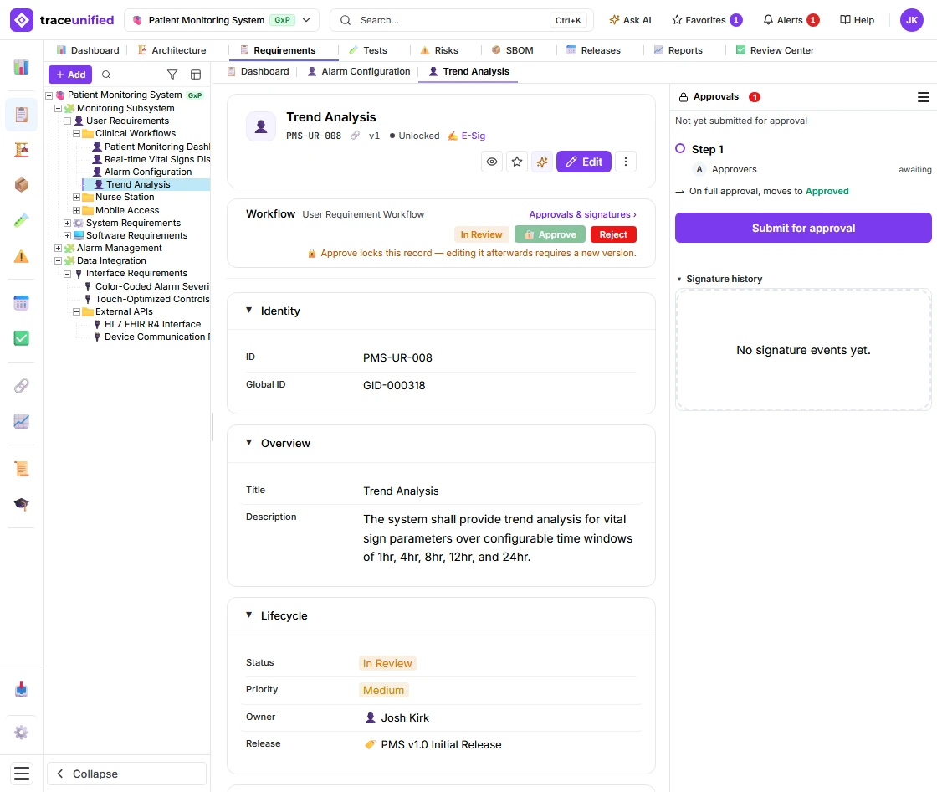Collapse the Lifecycle section
Viewport: 937px width, 792px height.
click(x=248, y=615)
